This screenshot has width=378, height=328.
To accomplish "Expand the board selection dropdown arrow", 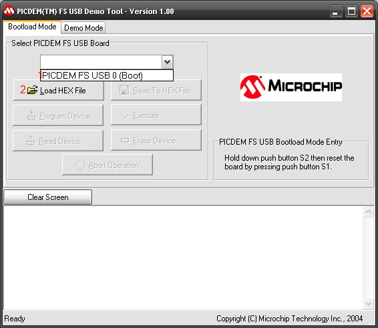I will pos(168,62).
